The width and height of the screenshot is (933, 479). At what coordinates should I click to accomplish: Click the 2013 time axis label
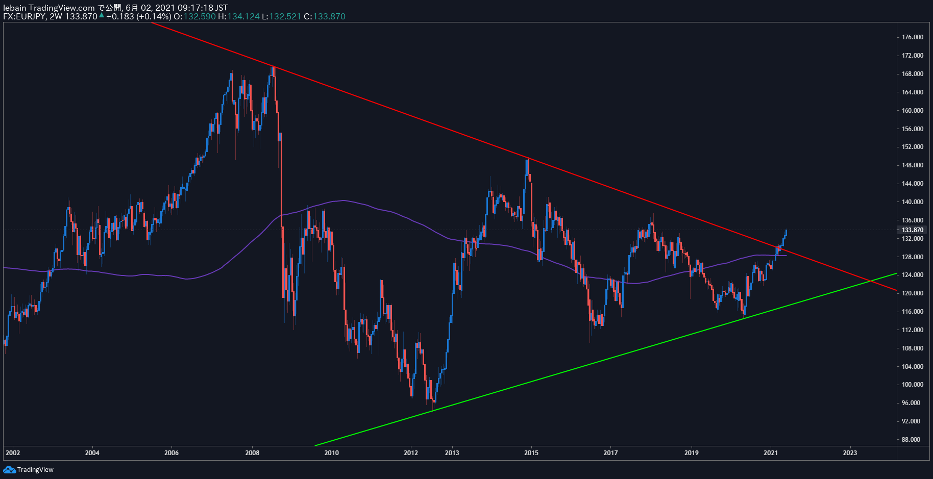pyautogui.click(x=452, y=453)
